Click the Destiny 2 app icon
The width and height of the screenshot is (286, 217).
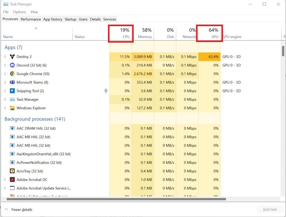12,57
